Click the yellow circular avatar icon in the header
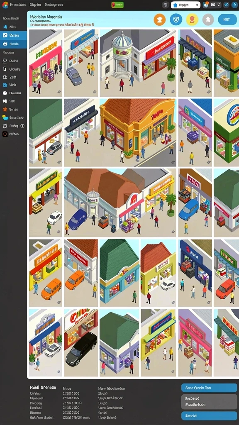 pyautogui.click(x=192, y=20)
